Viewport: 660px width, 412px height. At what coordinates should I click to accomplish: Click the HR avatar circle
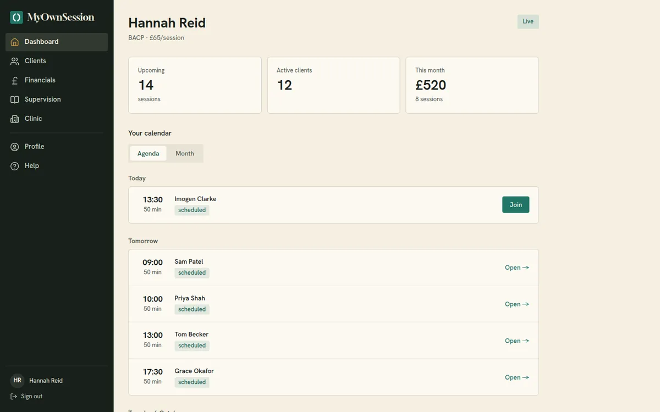pos(18,381)
